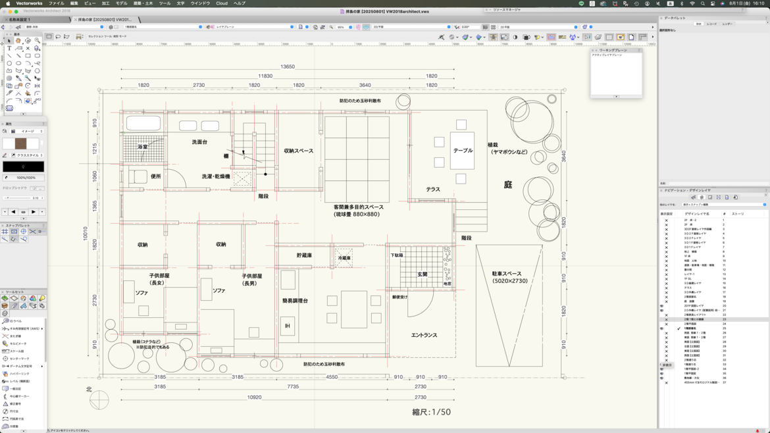
Task: Select the Zoom magnifier tool
Action: pyautogui.click(x=37, y=41)
